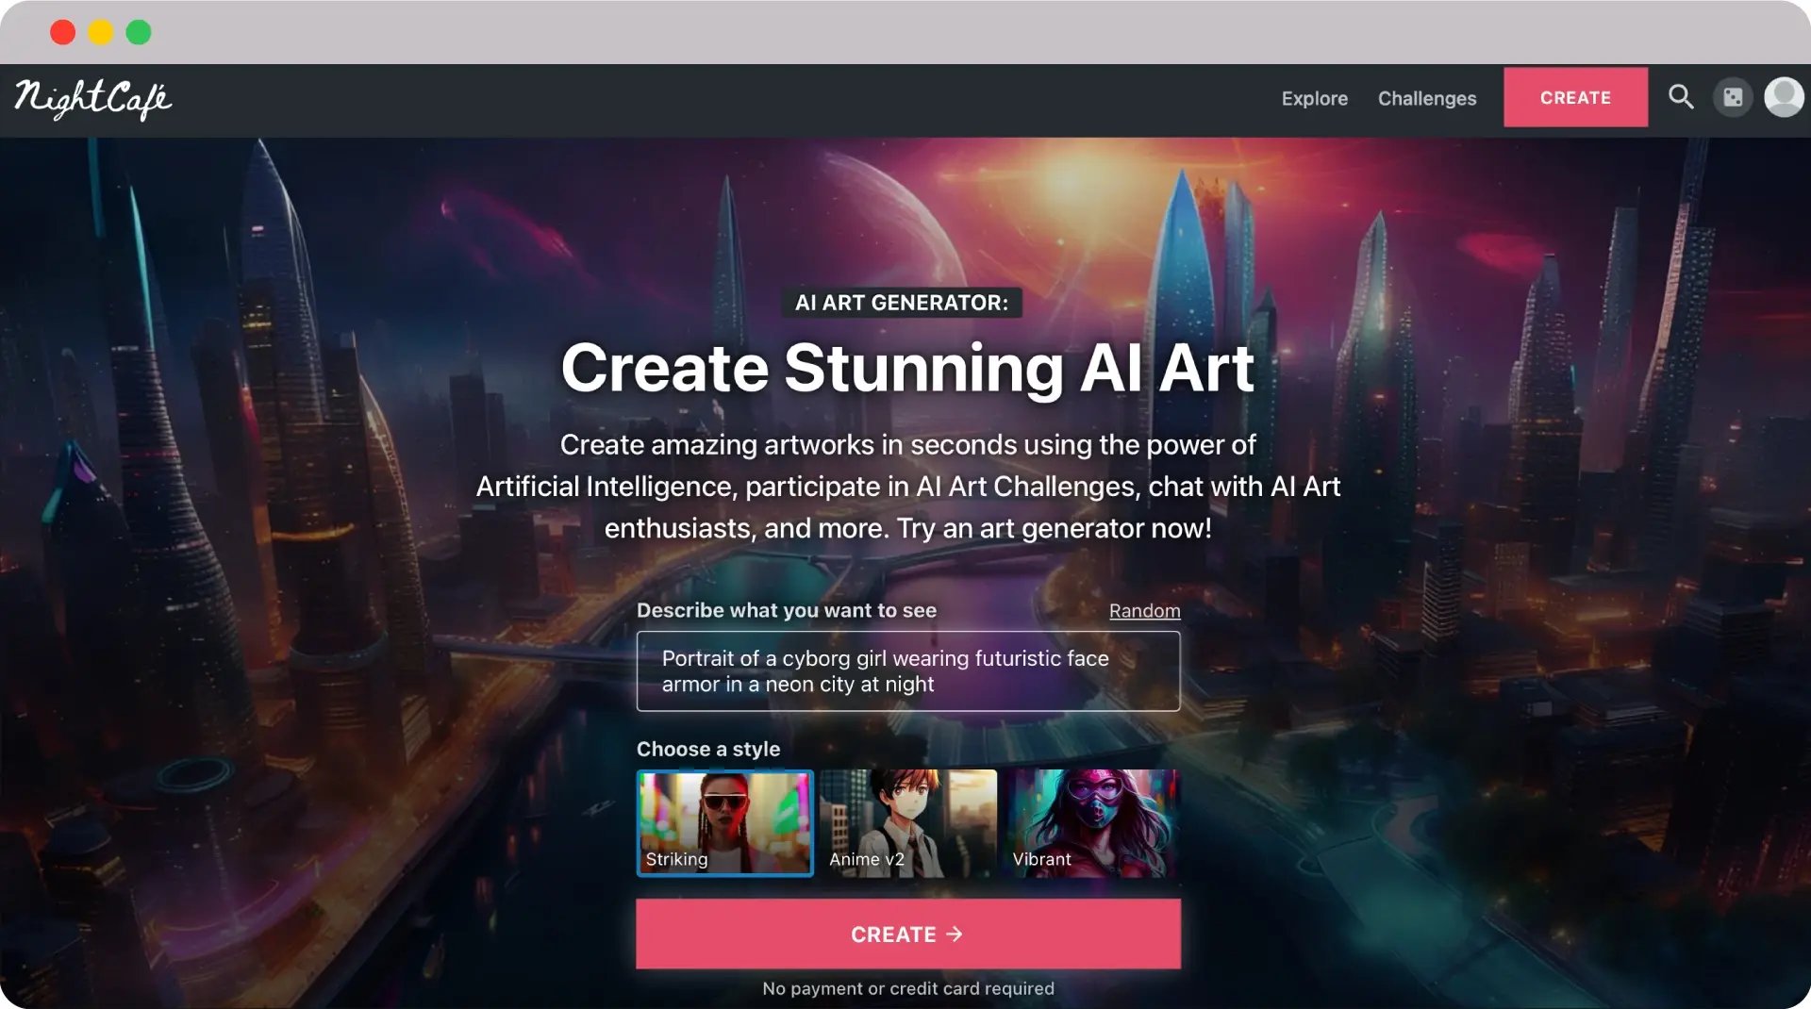This screenshot has height=1009, width=1811.
Task: Click the Create Stunning AI Art heading
Action: click(907, 368)
